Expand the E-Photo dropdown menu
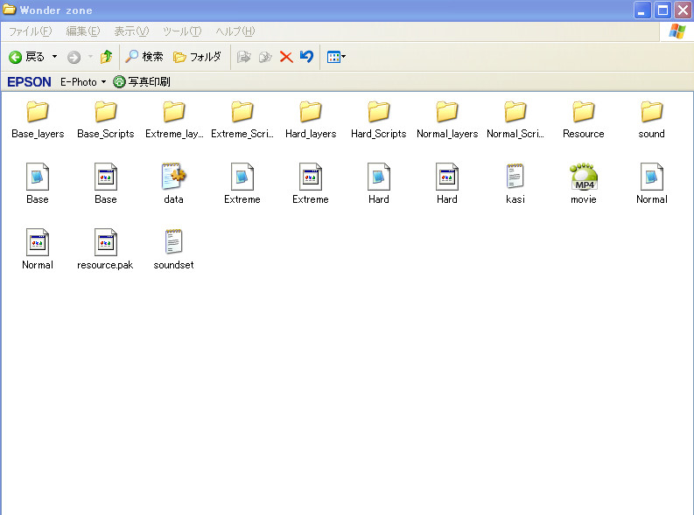 pos(103,82)
